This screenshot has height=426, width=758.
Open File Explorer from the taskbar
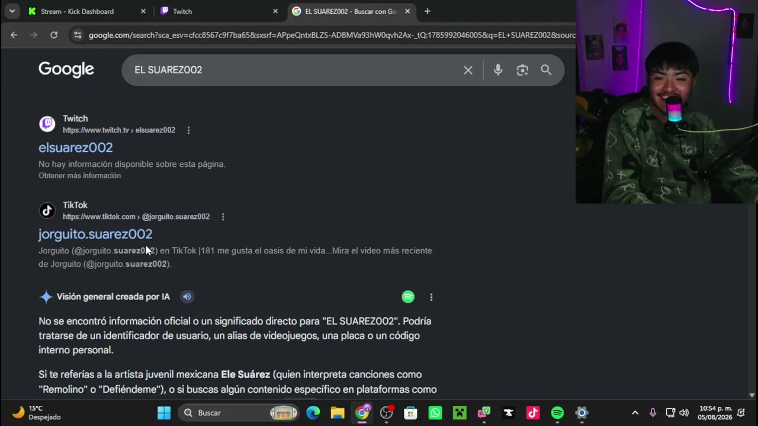point(338,413)
